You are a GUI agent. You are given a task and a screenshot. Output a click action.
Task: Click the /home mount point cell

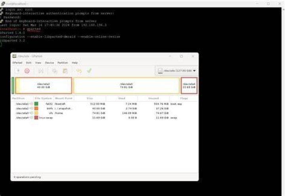tap(59, 113)
